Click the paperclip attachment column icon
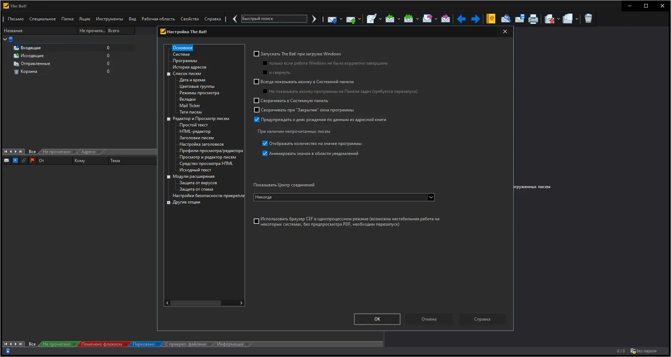The height and width of the screenshot is (357, 671). (24, 161)
